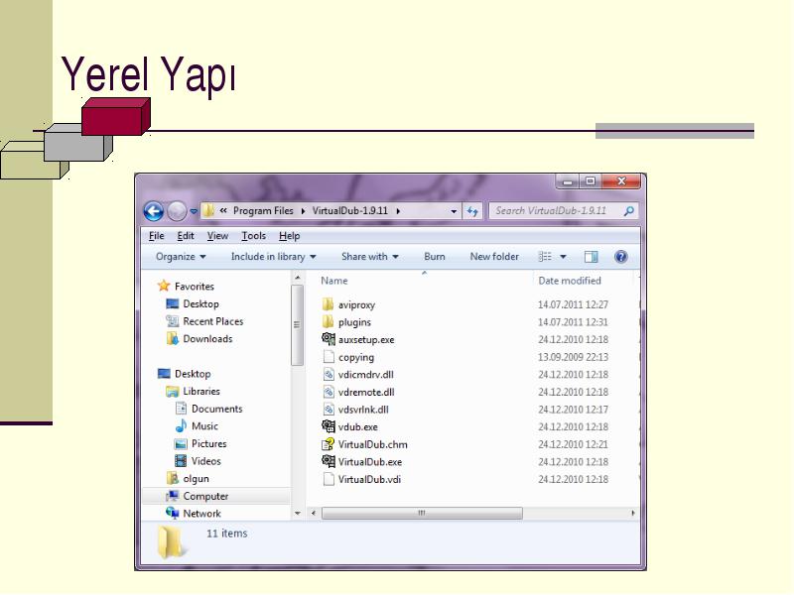
Task: Select Videos library
Action: (198, 461)
